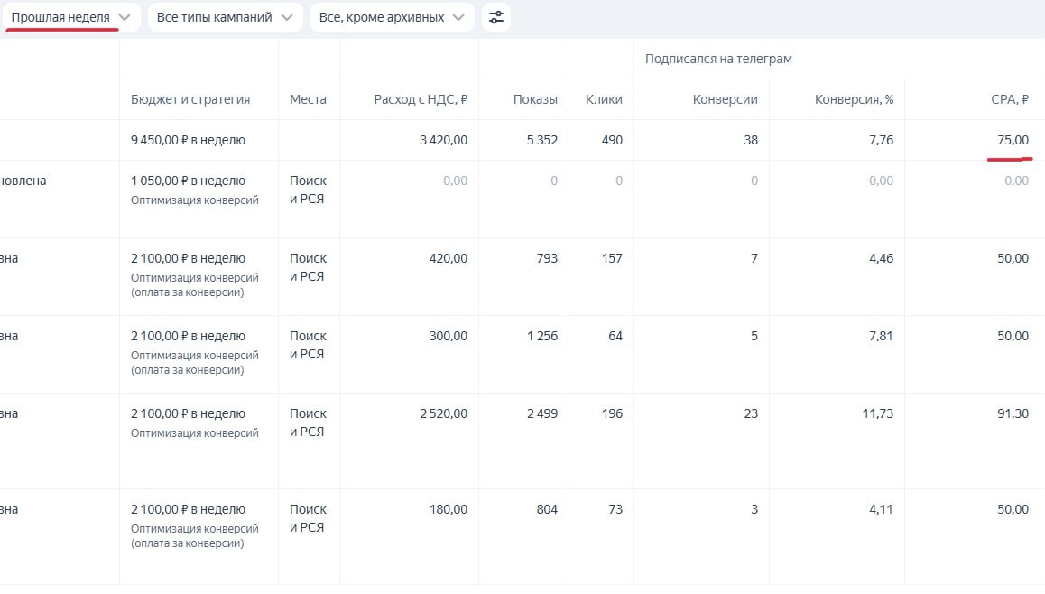Click the 'Конверсии' column header
Viewport: 1045px width, 594px height.
tap(725, 99)
